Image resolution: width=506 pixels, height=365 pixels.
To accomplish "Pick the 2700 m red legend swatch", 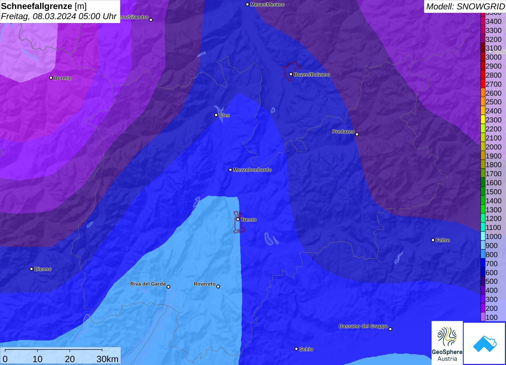I will 483,84.
